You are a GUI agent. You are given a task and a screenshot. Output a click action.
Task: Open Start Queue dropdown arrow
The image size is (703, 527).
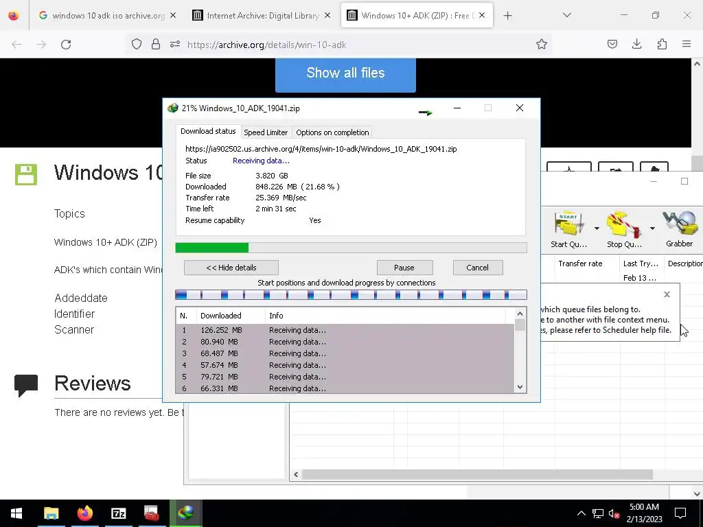point(597,228)
